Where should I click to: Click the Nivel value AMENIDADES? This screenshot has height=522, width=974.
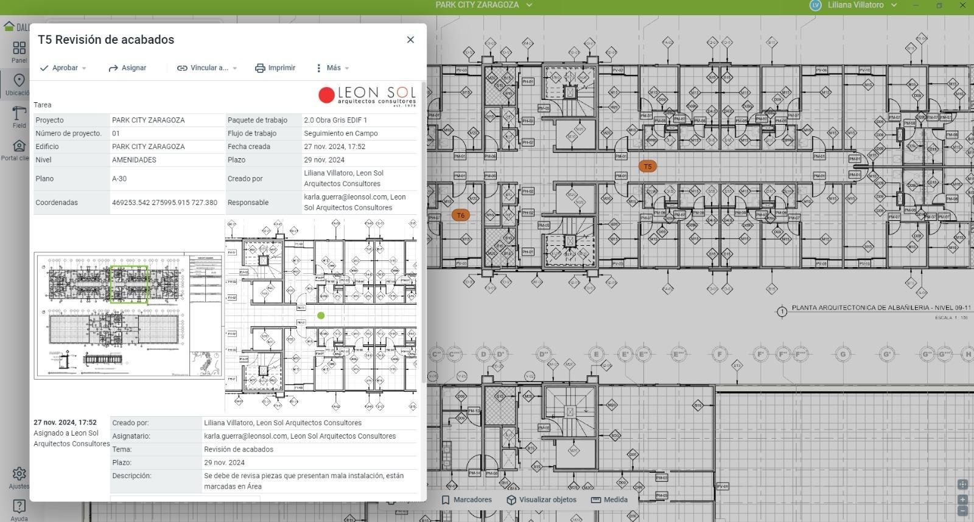point(134,160)
